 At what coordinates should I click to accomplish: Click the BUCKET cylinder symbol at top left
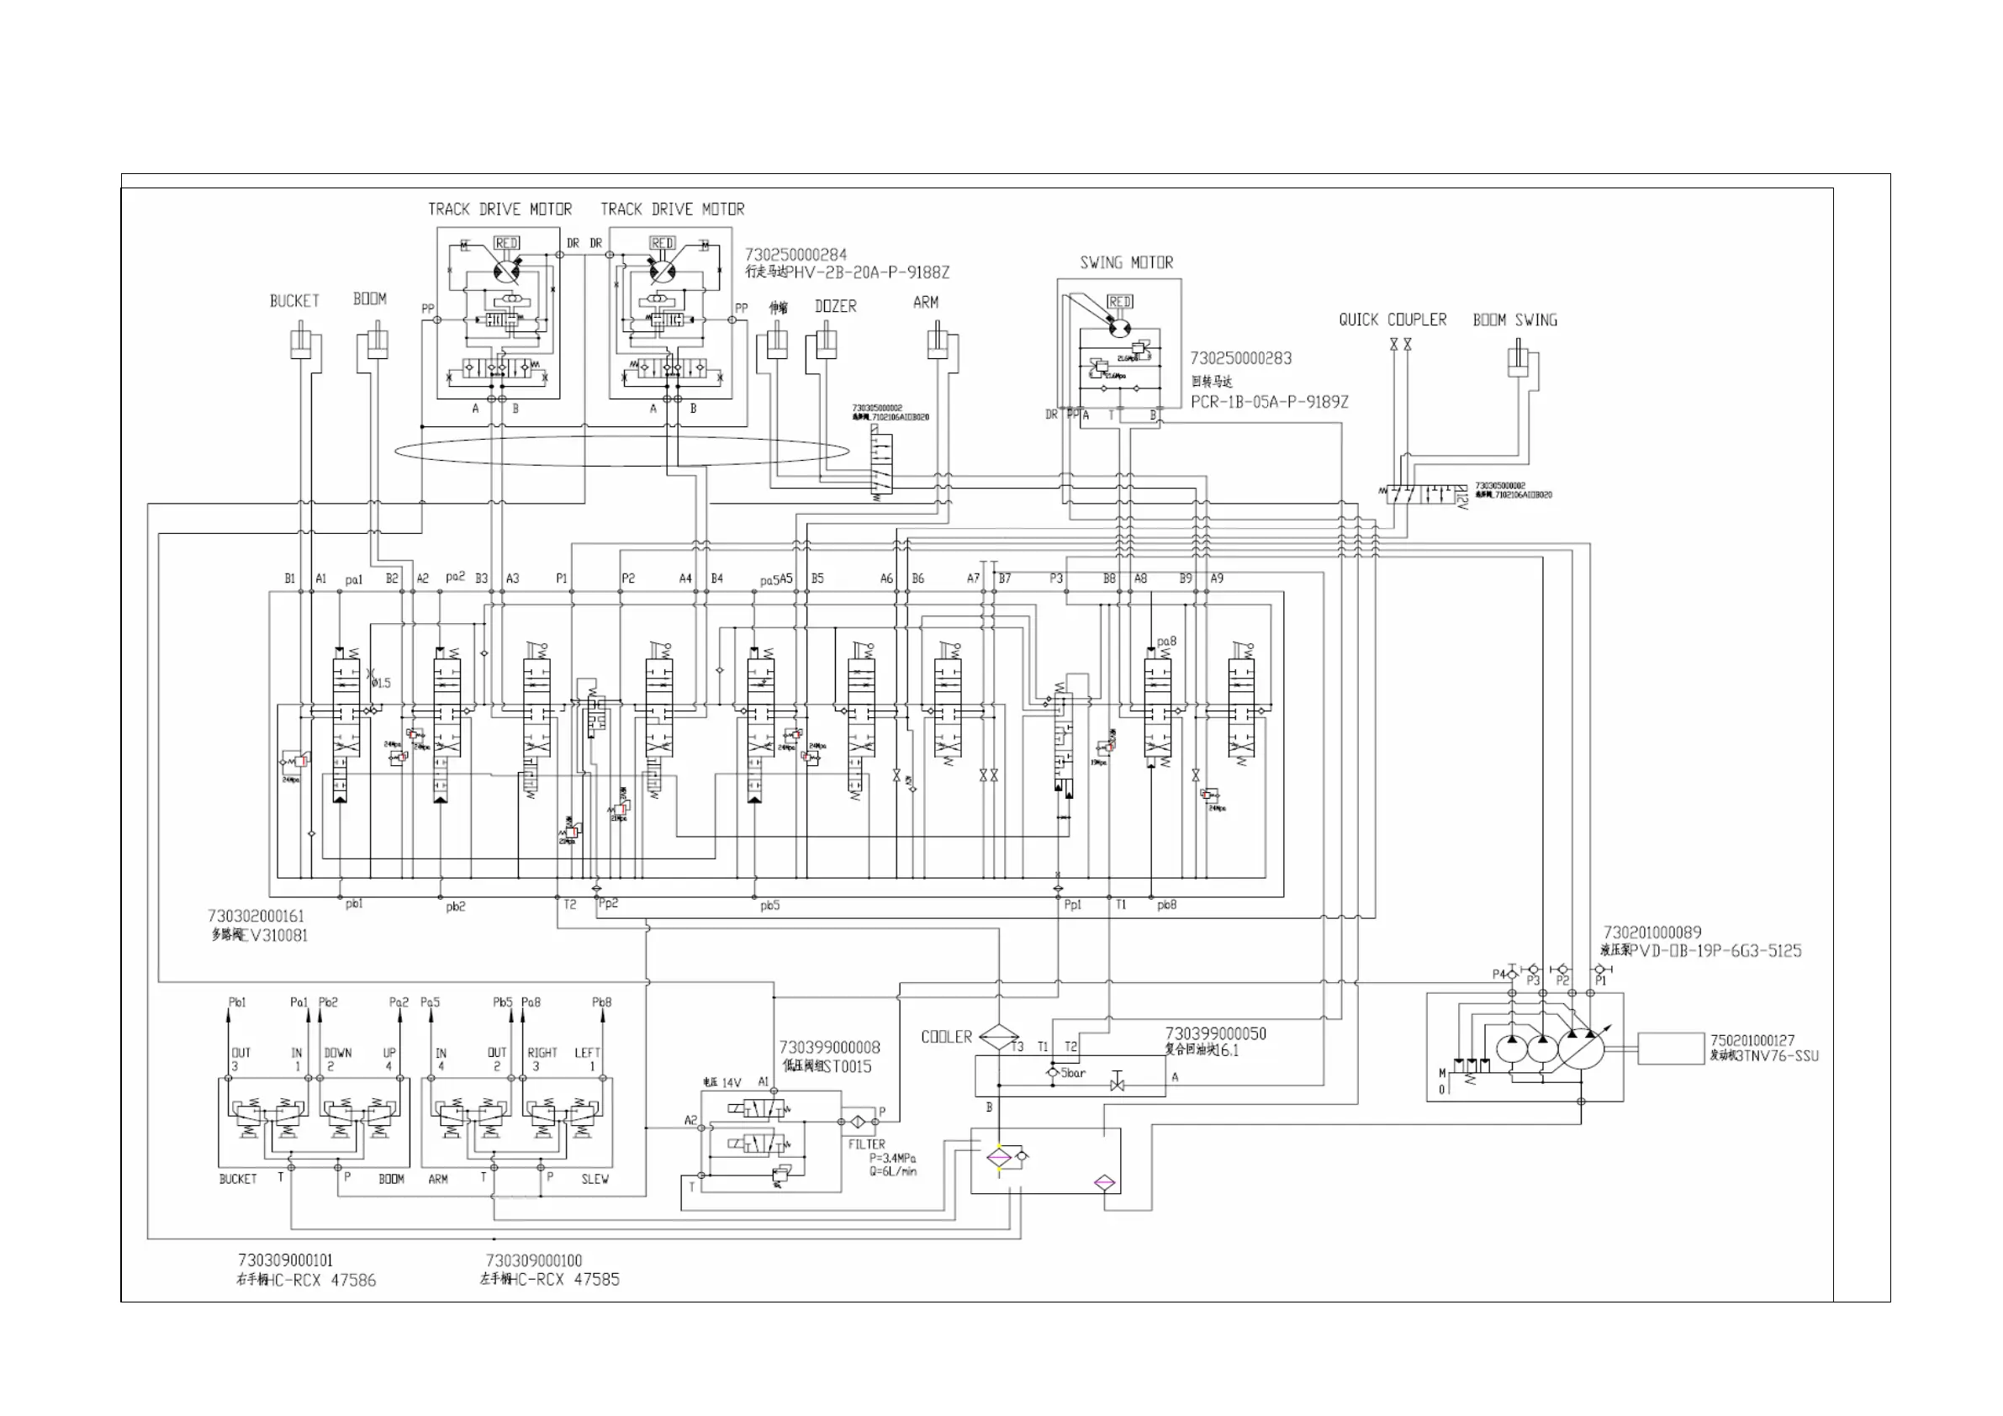301,345
